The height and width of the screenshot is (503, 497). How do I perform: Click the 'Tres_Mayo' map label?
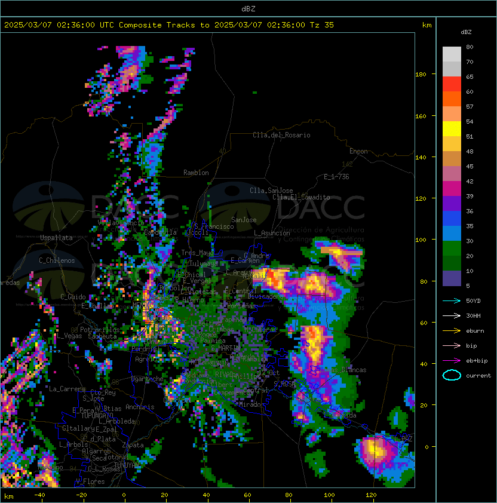point(197,253)
